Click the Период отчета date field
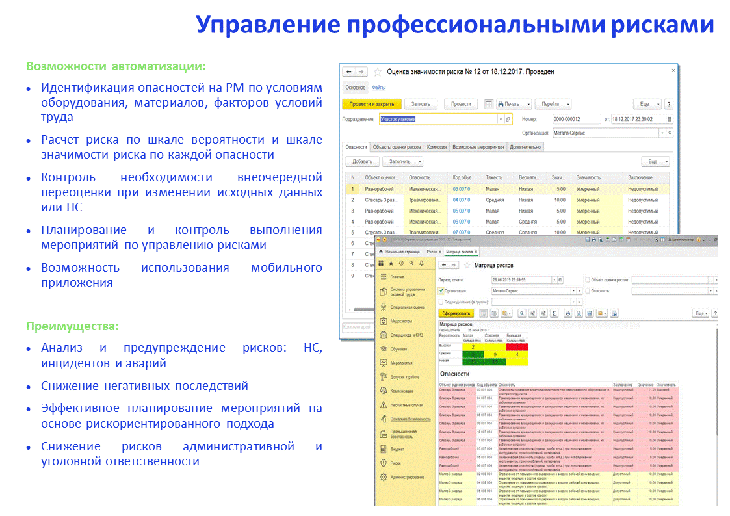Viewport: 730px width, 516px height. tap(521, 280)
